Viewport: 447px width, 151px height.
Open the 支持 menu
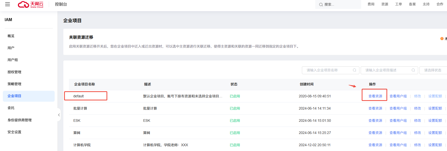point(426,4)
